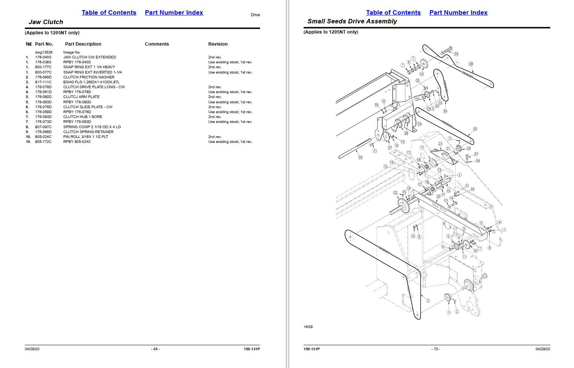Click the 'Drive' section label
This screenshot has height=368, width=574.
click(x=255, y=15)
